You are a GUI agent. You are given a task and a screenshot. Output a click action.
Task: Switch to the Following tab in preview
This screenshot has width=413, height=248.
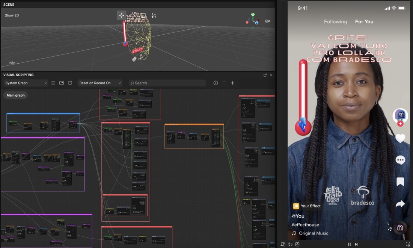pos(336,22)
